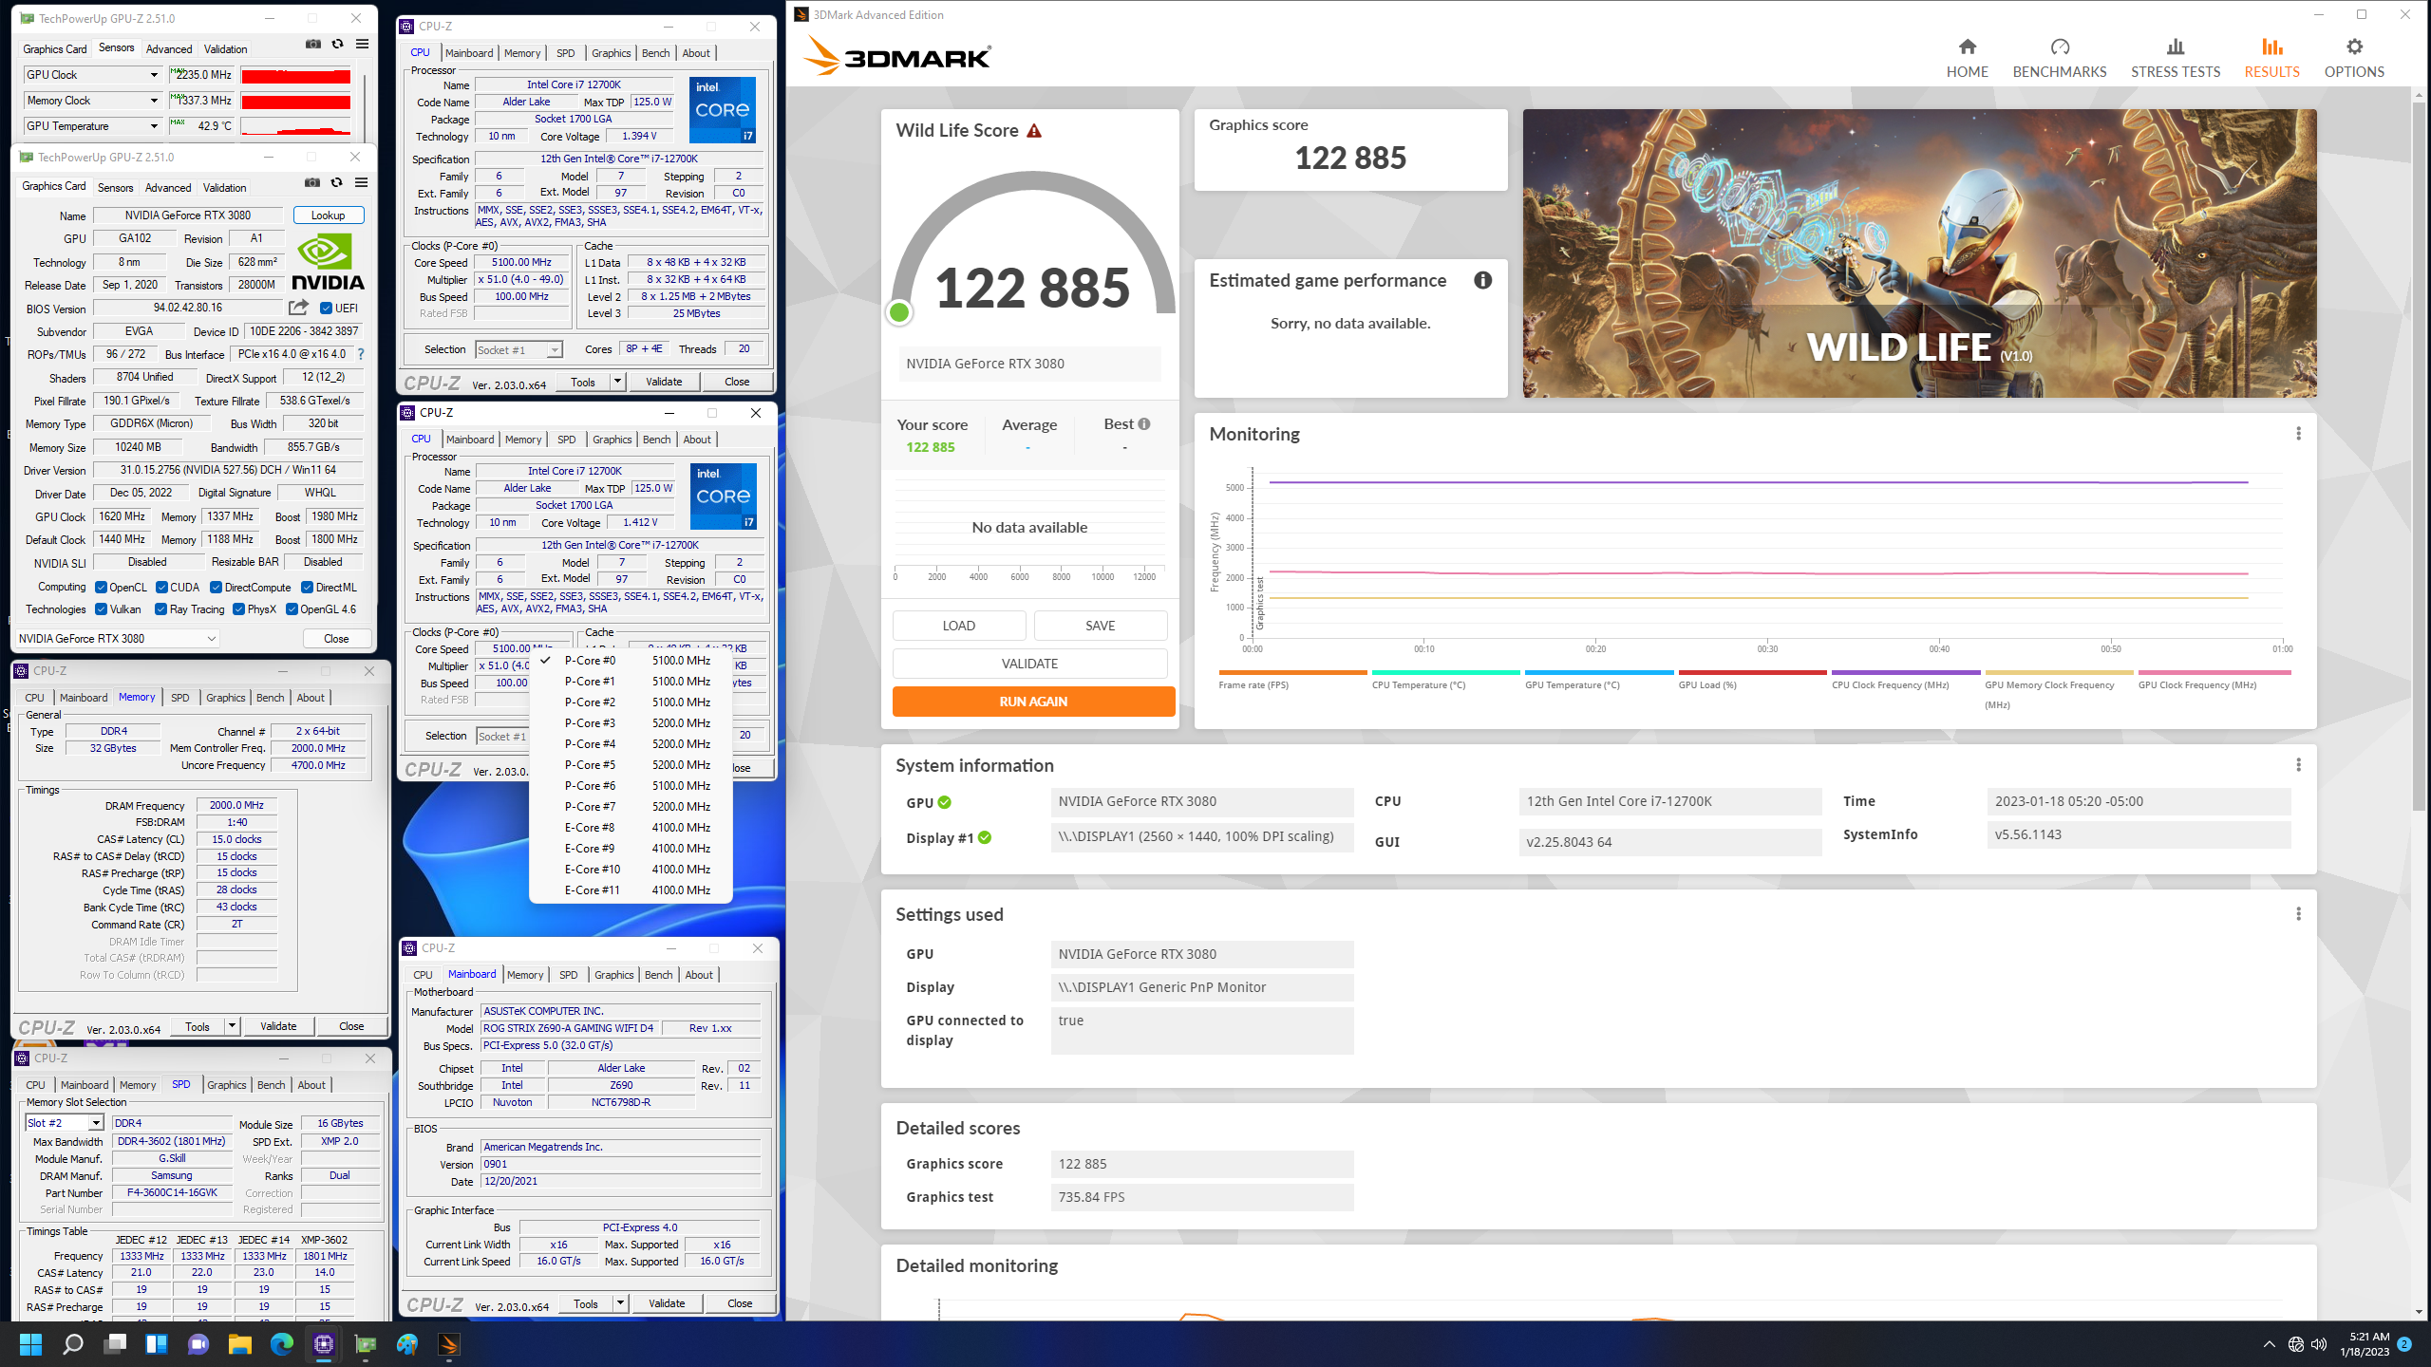This screenshot has width=2431, height=1367.
Task: Open Tools dropdown arrow in CPU-Z Memory window
Action: tap(231, 1026)
